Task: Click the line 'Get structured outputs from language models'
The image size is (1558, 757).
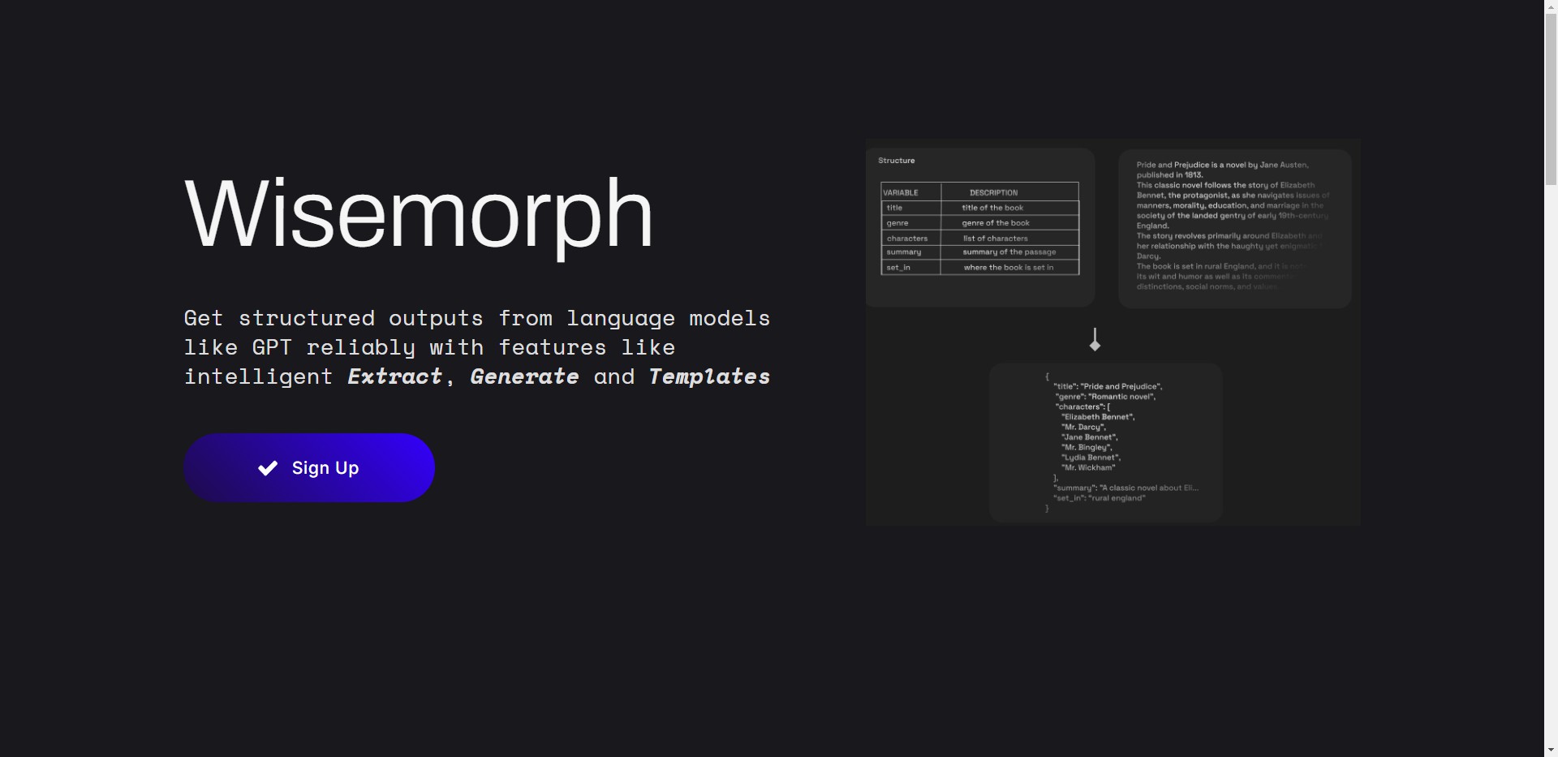Action: click(477, 318)
